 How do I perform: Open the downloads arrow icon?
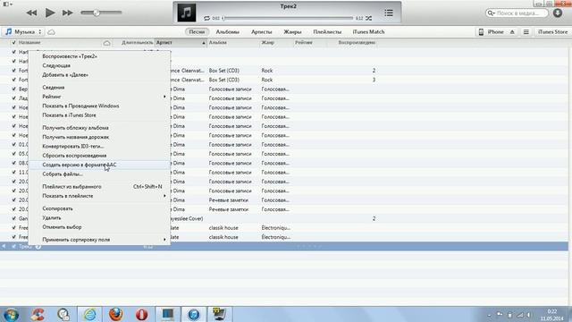click(x=558, y=13)
